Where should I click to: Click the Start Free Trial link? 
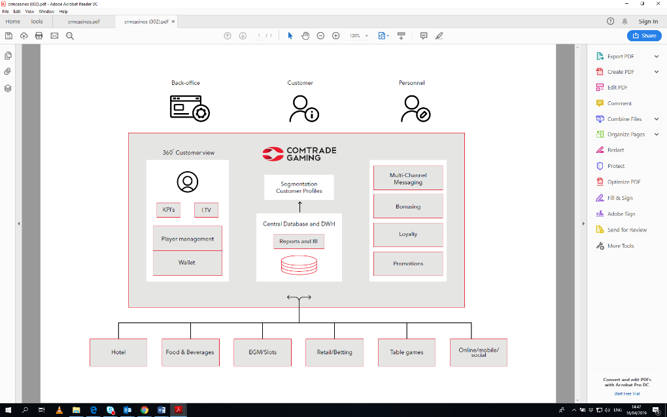(x=626, y=393)
